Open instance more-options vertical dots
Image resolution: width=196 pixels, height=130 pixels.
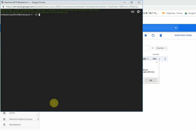tap(165, 59)
